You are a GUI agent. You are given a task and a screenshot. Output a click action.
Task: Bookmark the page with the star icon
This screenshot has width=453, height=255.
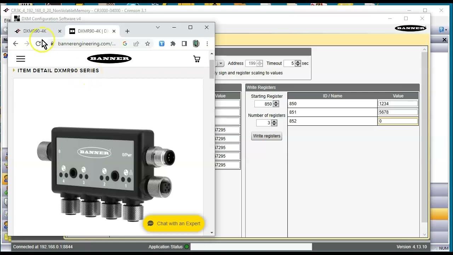tap(148, 44)
